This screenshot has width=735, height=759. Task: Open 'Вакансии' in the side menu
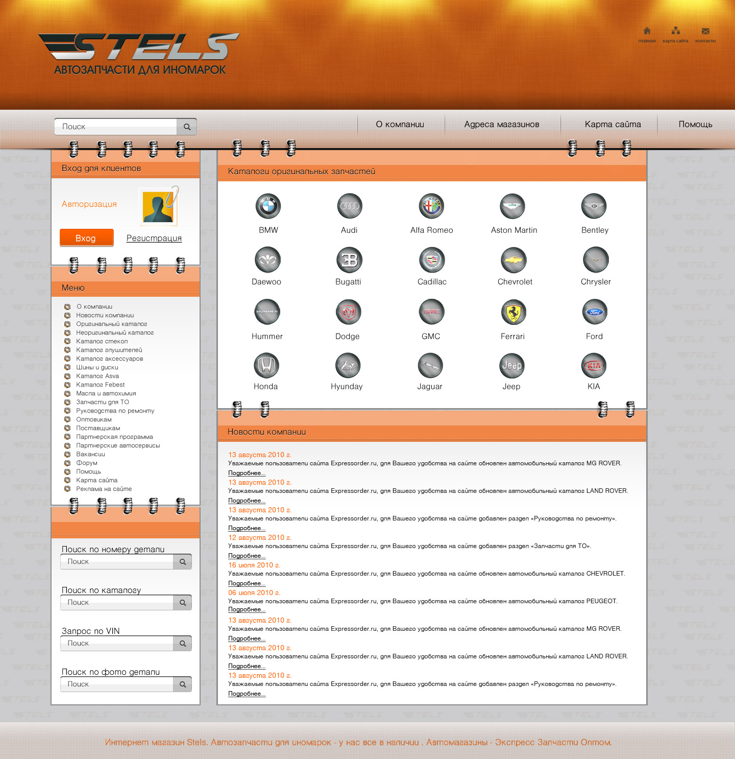pyautogui.click(x=90, y=454)
